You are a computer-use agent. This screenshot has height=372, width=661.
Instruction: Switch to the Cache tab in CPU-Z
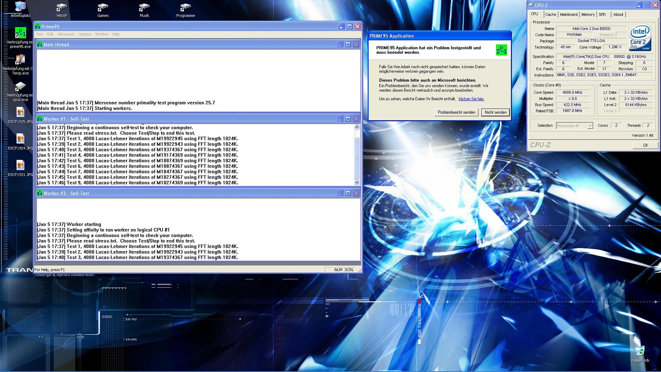click(550, 14)
